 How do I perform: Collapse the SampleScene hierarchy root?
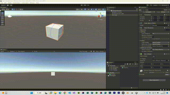point(110,11)
